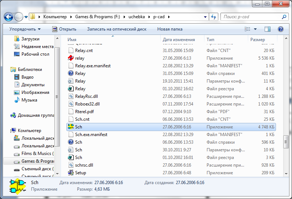292x199 pixels.
Task: Sort by the Имя column header
Action: pos(72,40)
